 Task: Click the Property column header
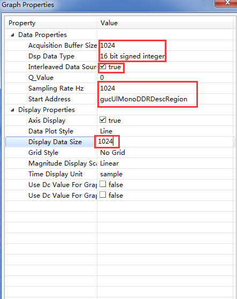[x=51, y=23]
